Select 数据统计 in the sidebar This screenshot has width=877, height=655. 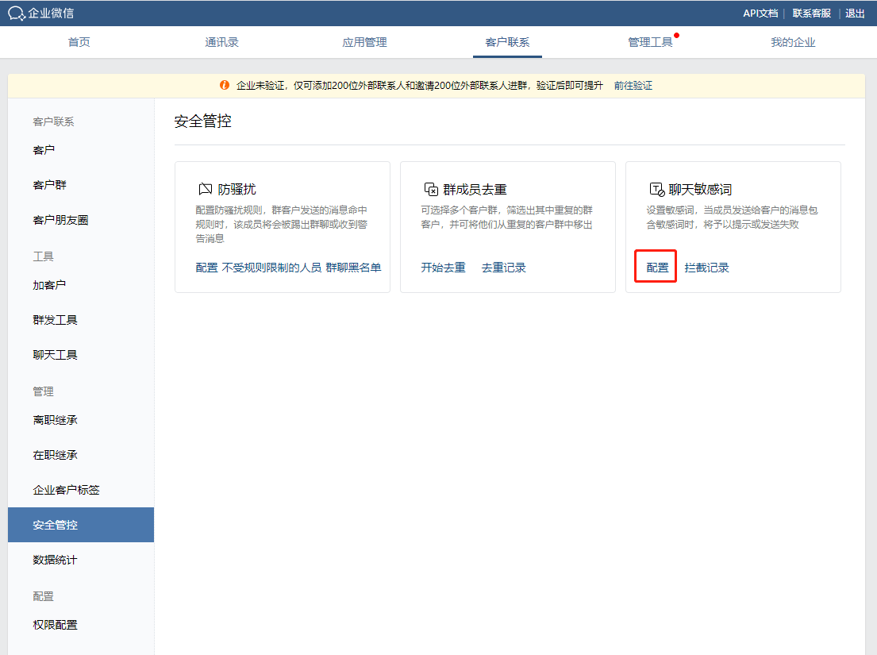(x=56, y=560)
